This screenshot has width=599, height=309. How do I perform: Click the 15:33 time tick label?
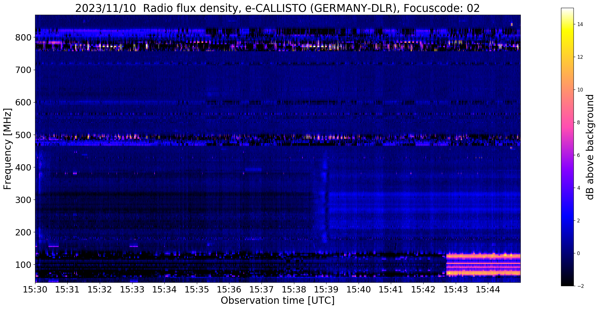[x=132, y=289]
